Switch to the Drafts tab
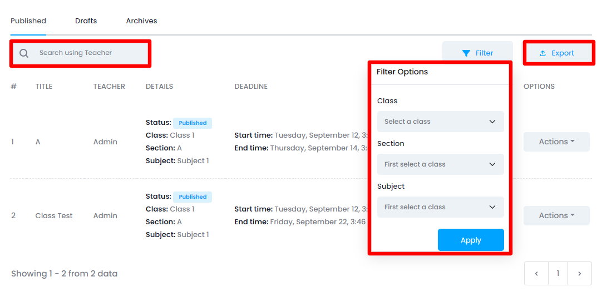The height and width of the screenshot is (297, 602). click(x=86, y=21)
